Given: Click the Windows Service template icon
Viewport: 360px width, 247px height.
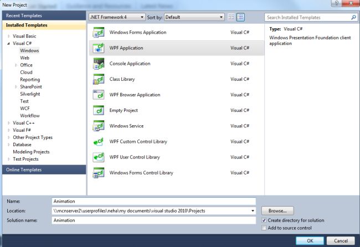Looking at the screenshot, I should point(99,126).
